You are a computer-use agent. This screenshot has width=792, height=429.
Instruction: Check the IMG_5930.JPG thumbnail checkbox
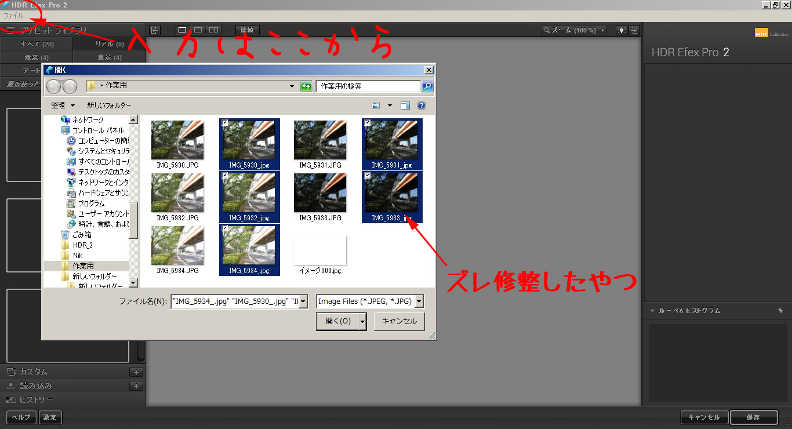coord(155,123)
